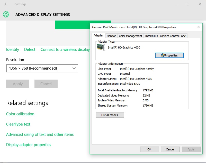Click the Cancel button under Resolution
The width and height of the screenshot is (206, 163).
(46, 84)
